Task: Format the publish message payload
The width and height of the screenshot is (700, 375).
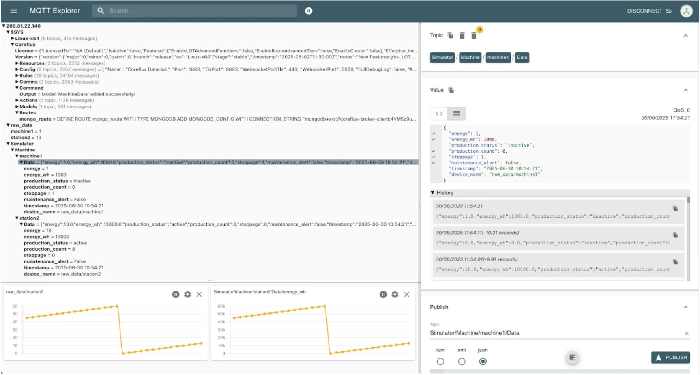Action: (572, 358)
